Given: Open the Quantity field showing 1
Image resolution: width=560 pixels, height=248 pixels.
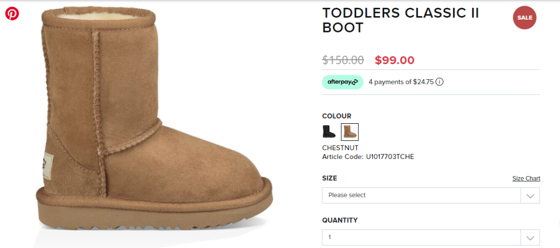Looking at the screenshot, I should pyautogui.click(x=431, y=238).
